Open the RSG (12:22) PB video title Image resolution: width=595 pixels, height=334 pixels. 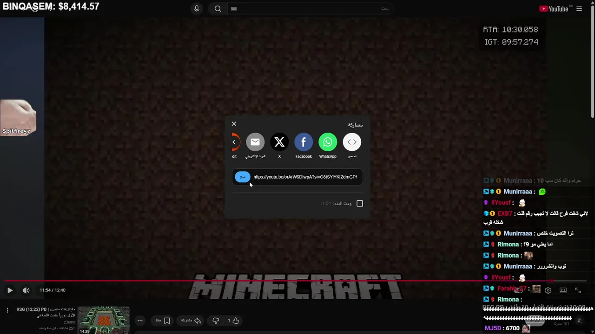point(46,312)
